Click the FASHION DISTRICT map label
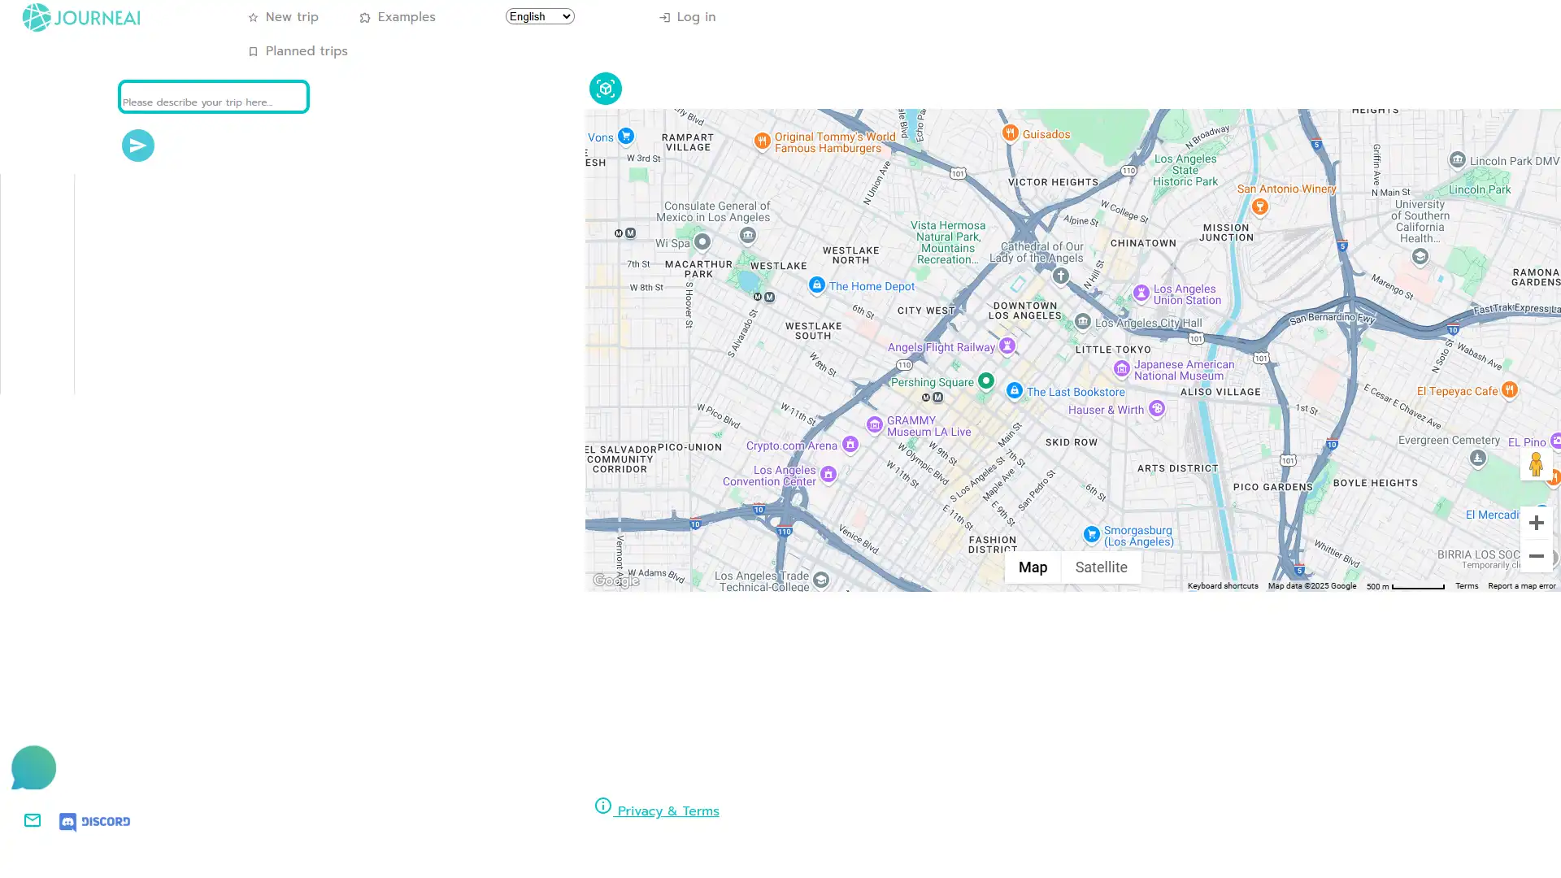The image size is (1561, 878). tap(992, 545)
